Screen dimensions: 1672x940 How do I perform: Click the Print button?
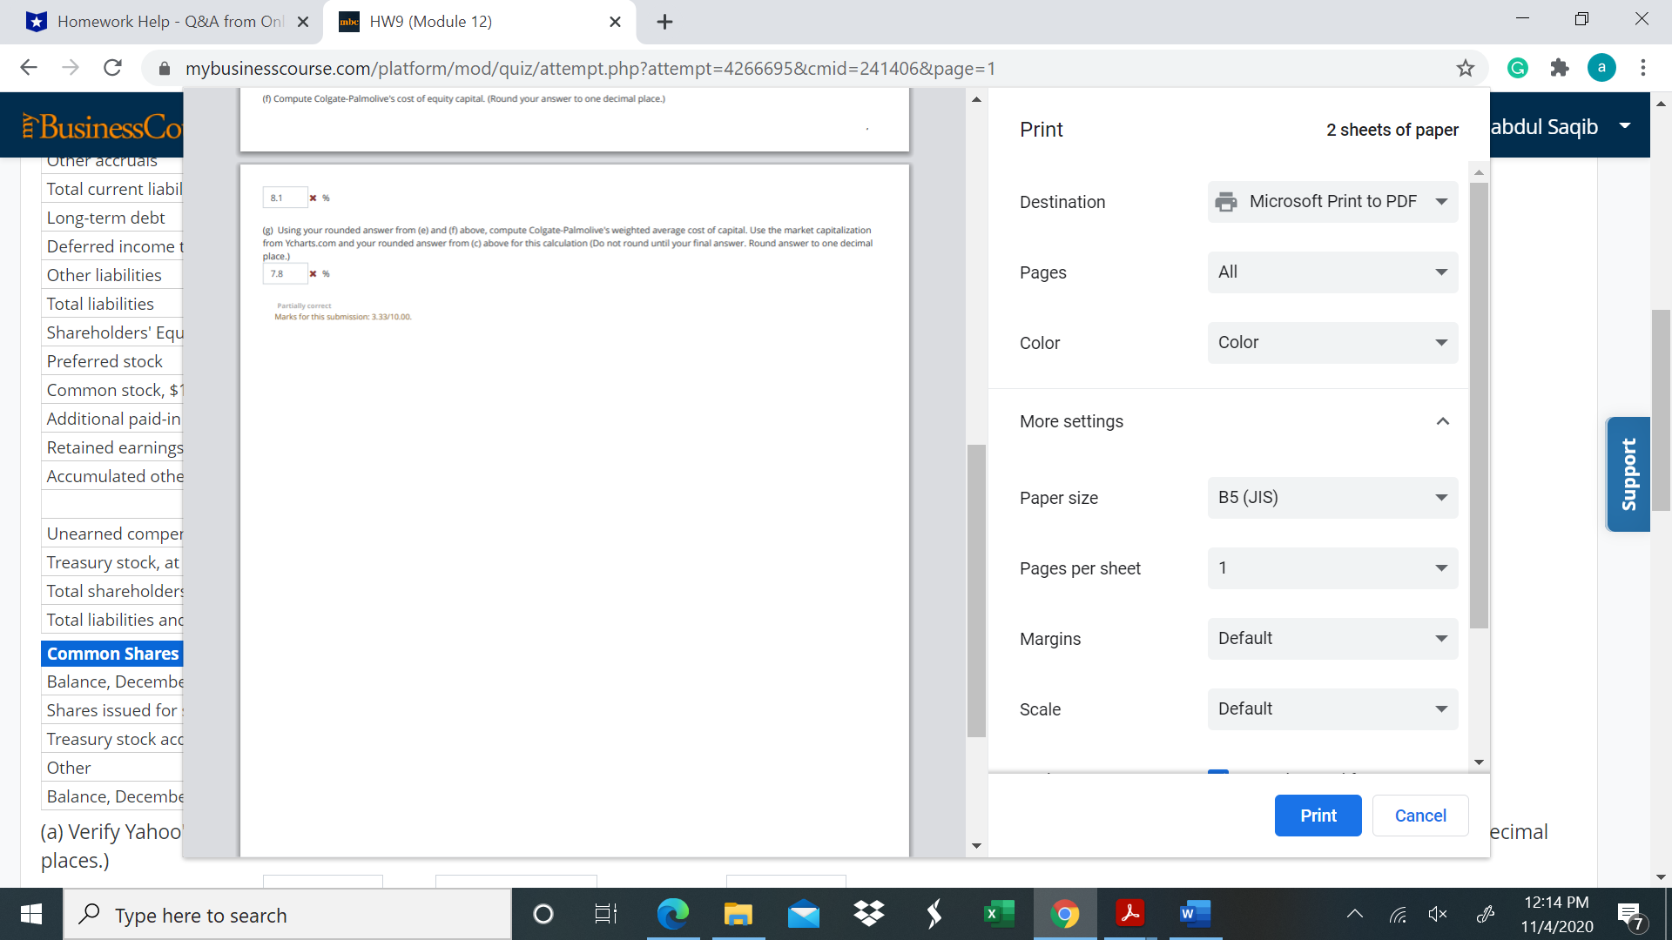tap(1318, 816)
